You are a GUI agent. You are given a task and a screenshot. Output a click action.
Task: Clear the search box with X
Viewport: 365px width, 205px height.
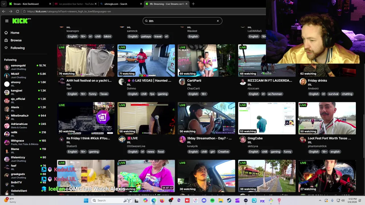tap(218, 21)
